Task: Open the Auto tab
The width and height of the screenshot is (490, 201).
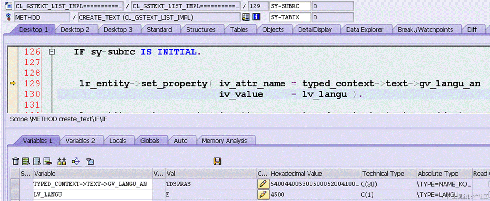Action: tap(180, 141)
